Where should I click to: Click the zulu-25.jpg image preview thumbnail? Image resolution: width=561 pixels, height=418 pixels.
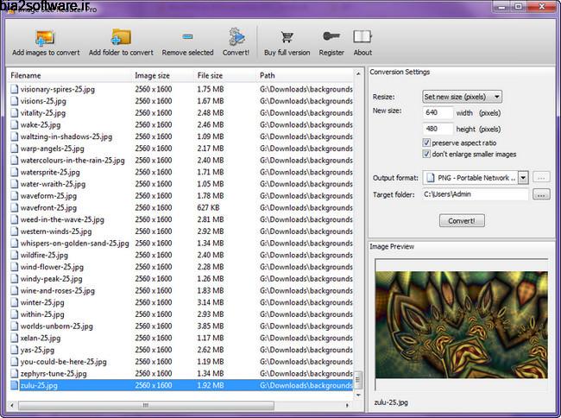462,325
